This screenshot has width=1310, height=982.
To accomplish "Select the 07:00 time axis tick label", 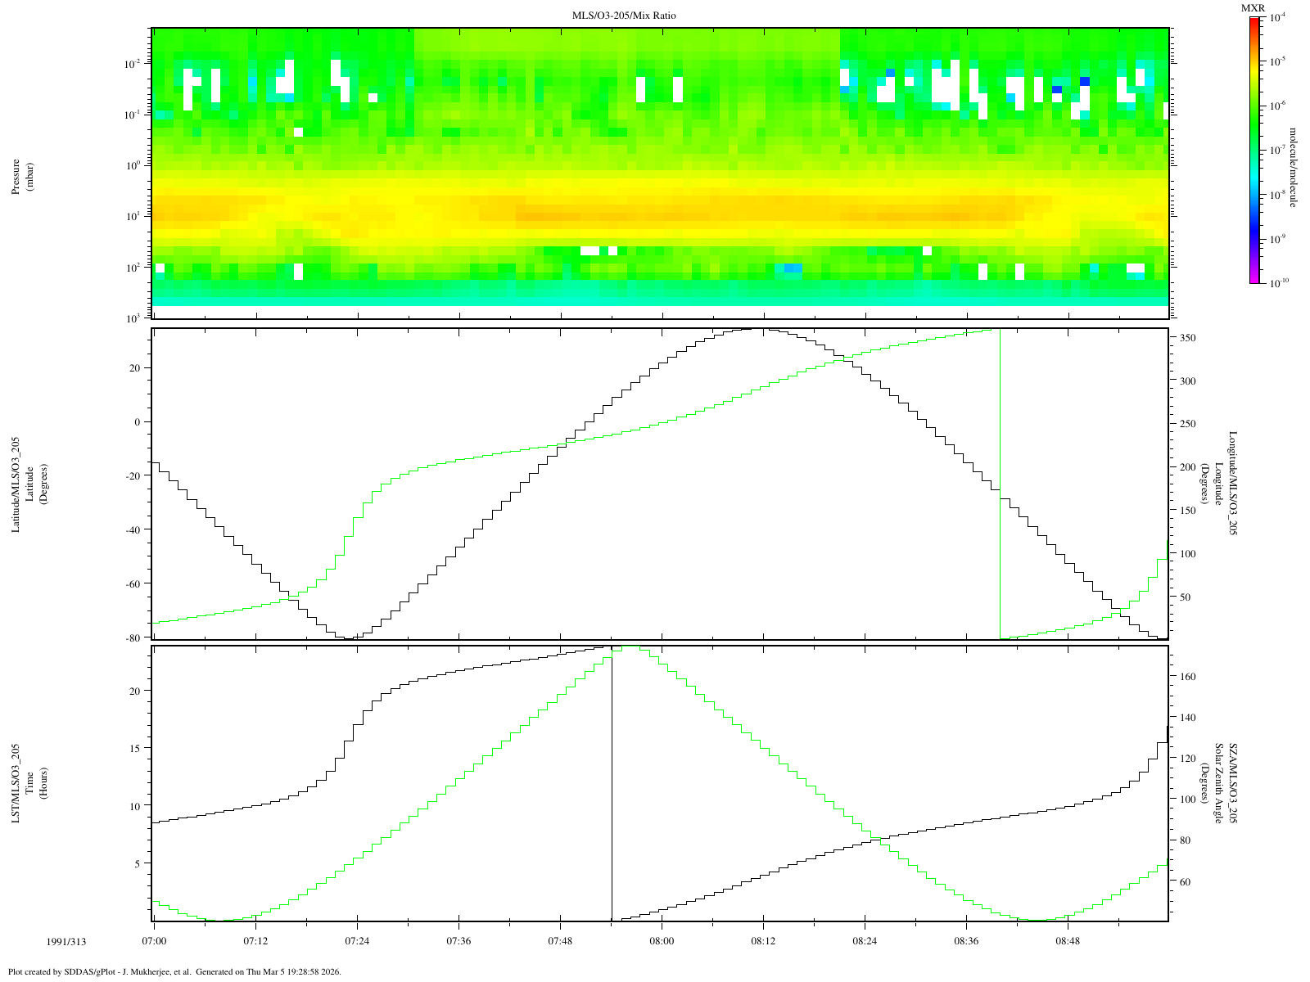I will tap(154, 941).
